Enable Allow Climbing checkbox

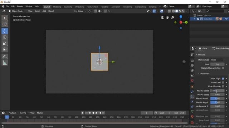223,86
